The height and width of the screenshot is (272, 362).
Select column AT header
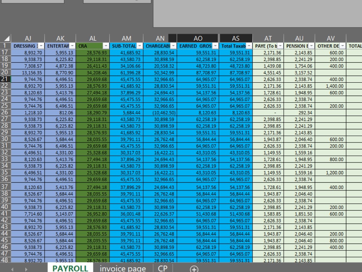coord(268,38)
